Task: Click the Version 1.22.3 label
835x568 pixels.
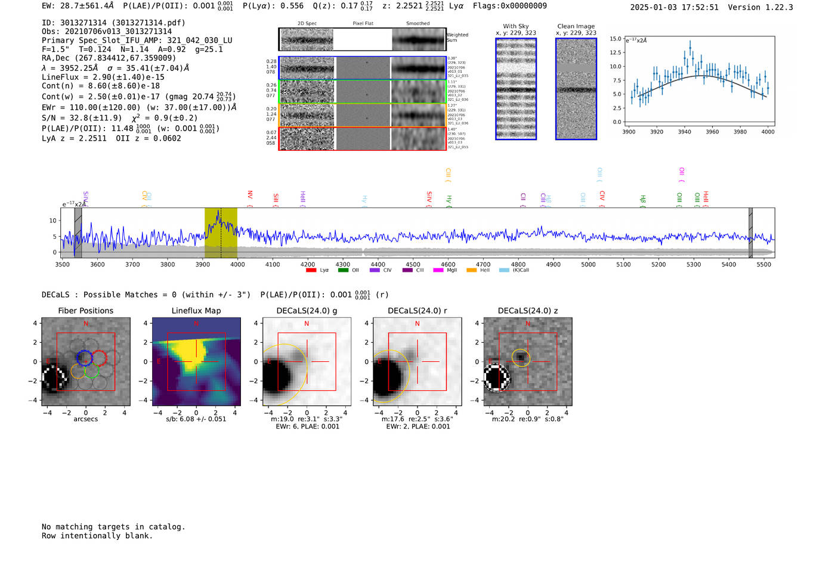Action: 760,7
